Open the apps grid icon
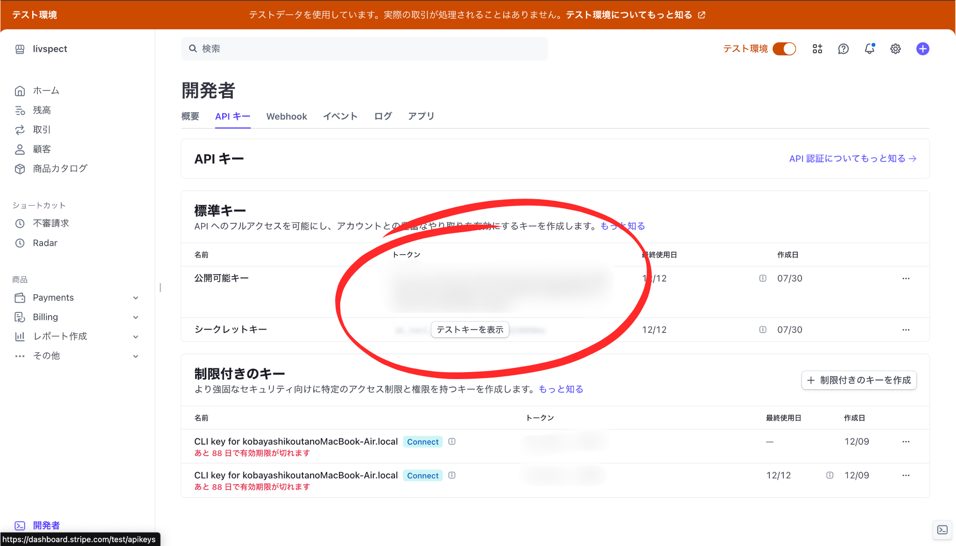This screenshot has width=956, height=546. tap(817, 48)
